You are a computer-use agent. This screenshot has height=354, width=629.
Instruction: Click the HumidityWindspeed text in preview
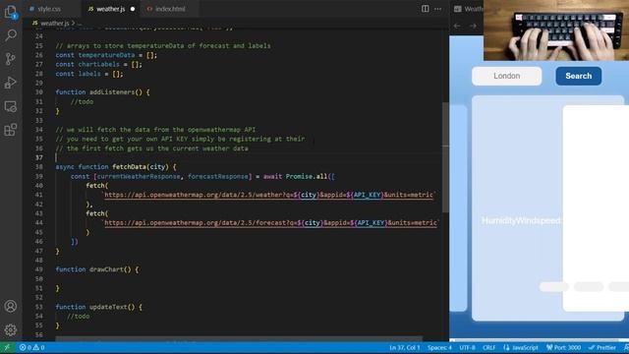[521, 220]
